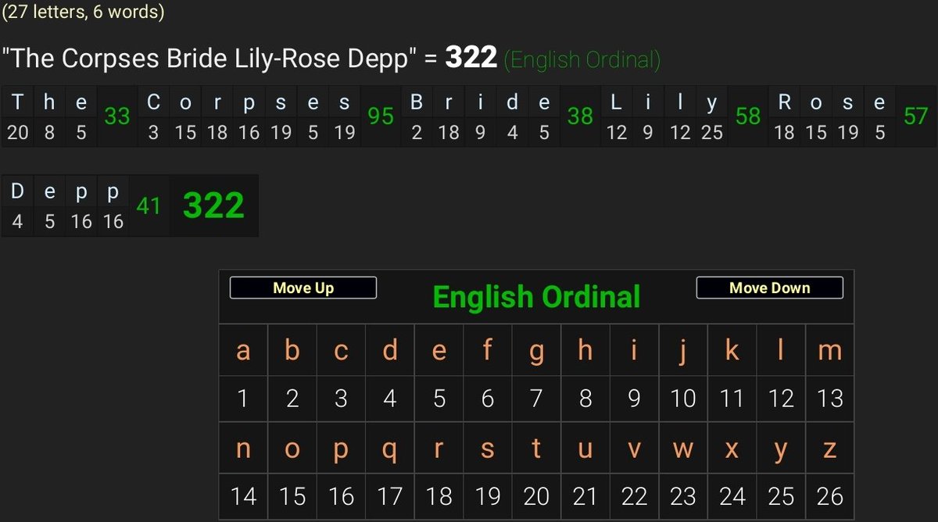Click letter 'e' in the cipher chart
Screen dimensions: 938x522
439,351
